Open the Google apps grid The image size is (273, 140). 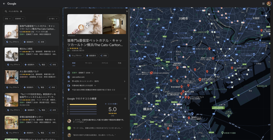coord(263,4)
